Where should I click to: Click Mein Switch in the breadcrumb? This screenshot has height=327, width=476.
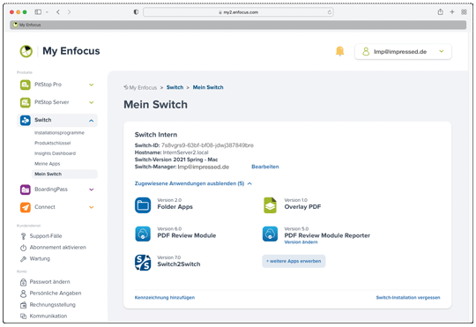[208, 87]
